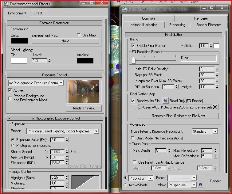Open the Background Color black swatch

tap(20, 41)
